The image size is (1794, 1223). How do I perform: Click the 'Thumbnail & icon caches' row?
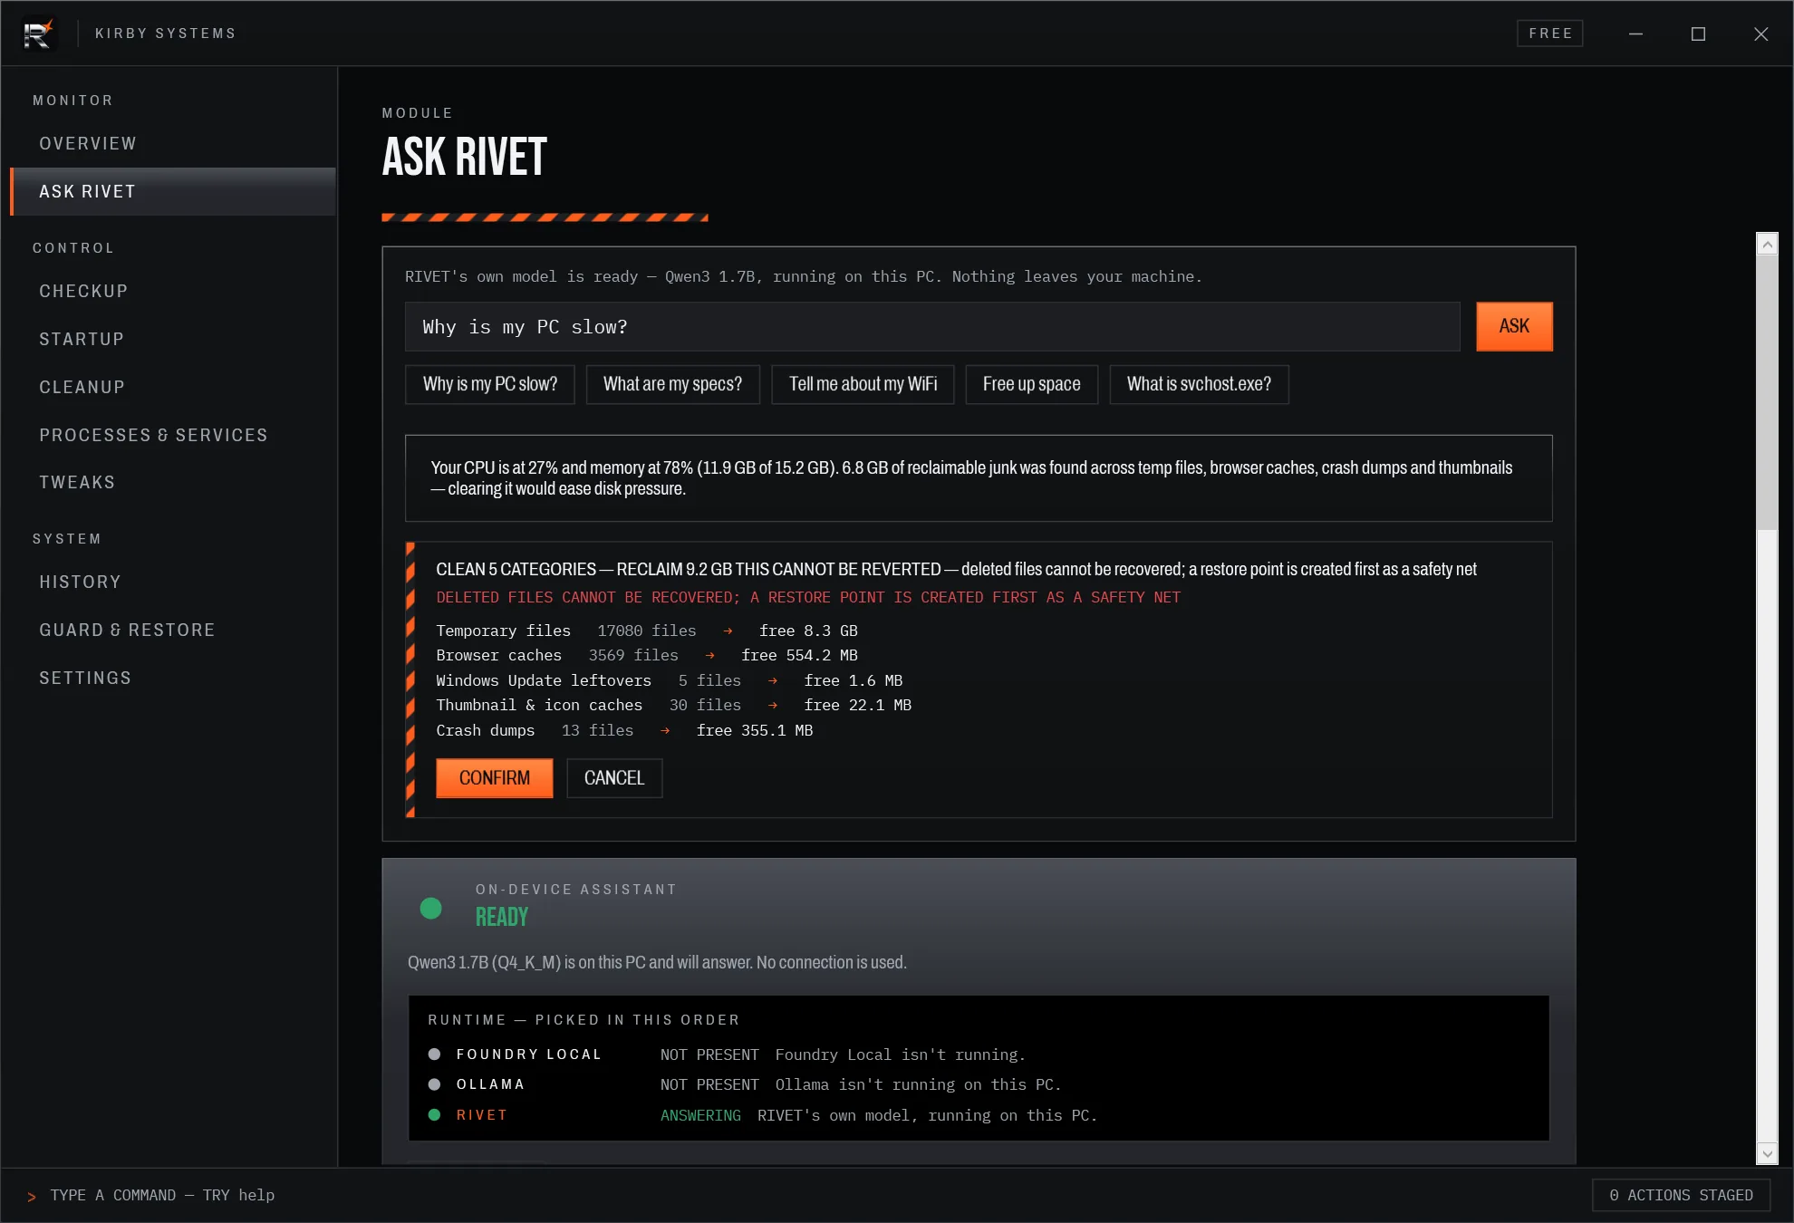point(674,705)
